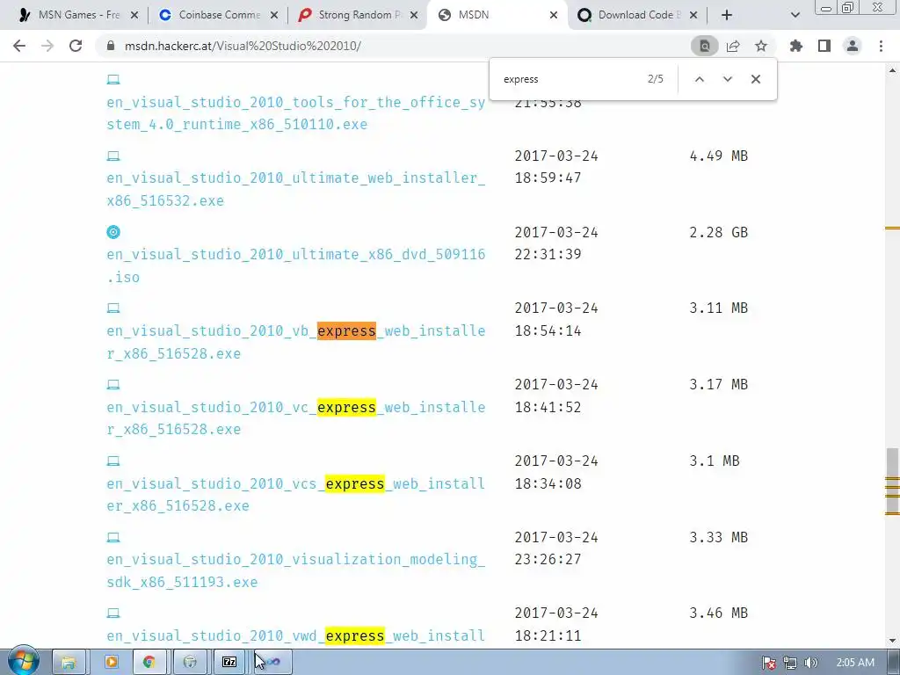Open the Extensions puzzle icon
This screenshot has width=900, height=675.
pos(796,46)
